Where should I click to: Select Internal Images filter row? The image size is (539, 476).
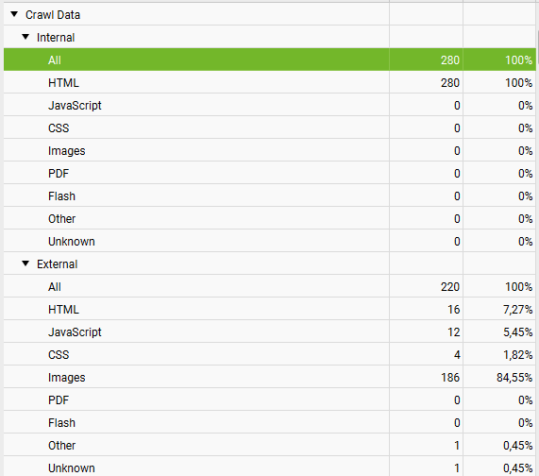[x=270, y=151]
